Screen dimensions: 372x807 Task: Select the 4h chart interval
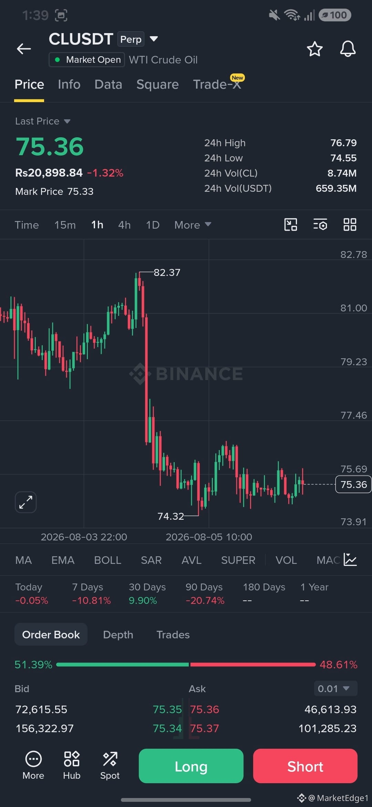(124, 225)
